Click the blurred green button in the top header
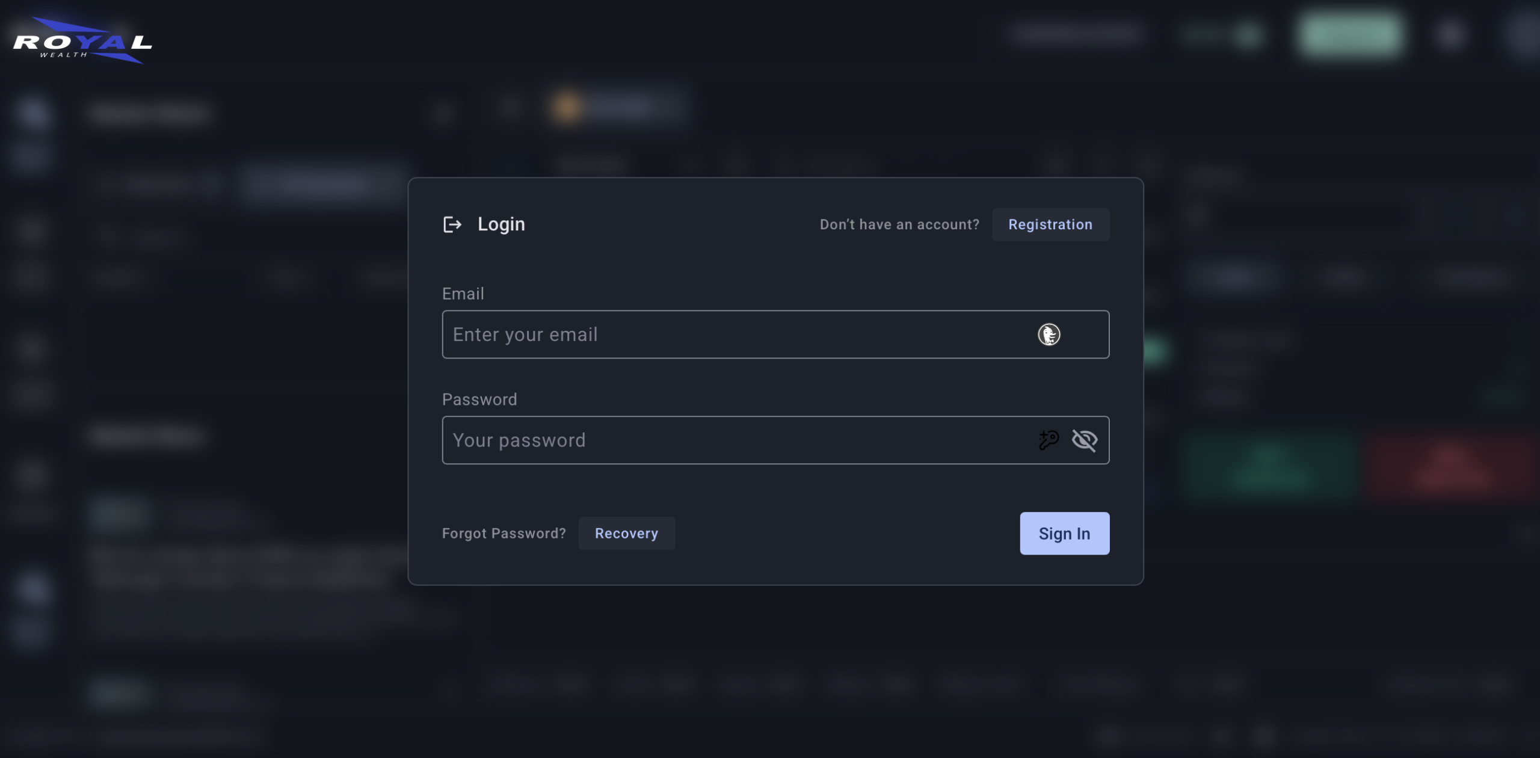The height and width of the screenshot is (758, 1540). [x=1349, y=35]
